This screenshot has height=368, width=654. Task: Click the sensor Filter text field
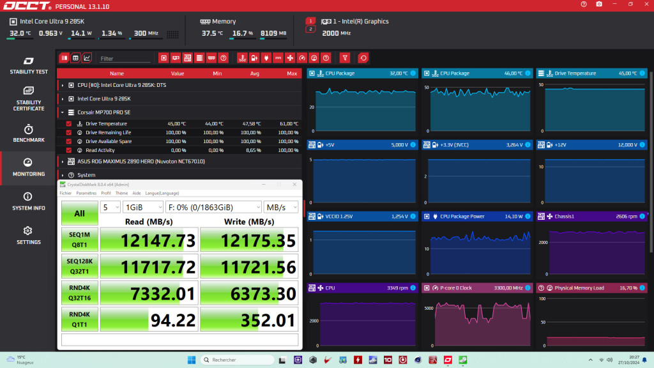pyautogui.click(x=125, y=58)
